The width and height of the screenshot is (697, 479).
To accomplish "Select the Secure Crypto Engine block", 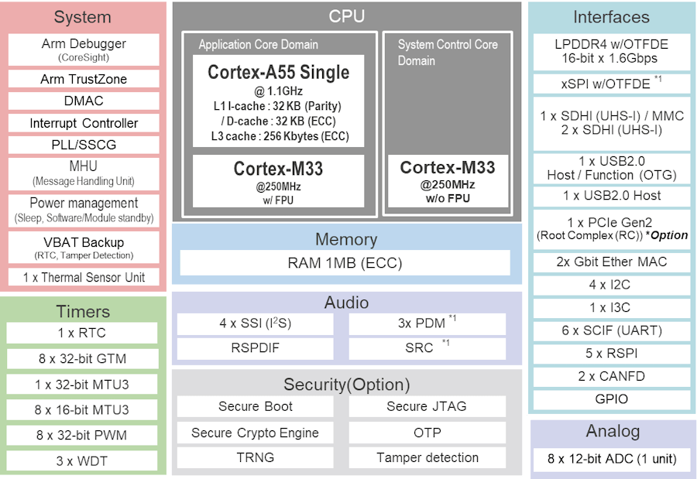I will coord(255,433).
